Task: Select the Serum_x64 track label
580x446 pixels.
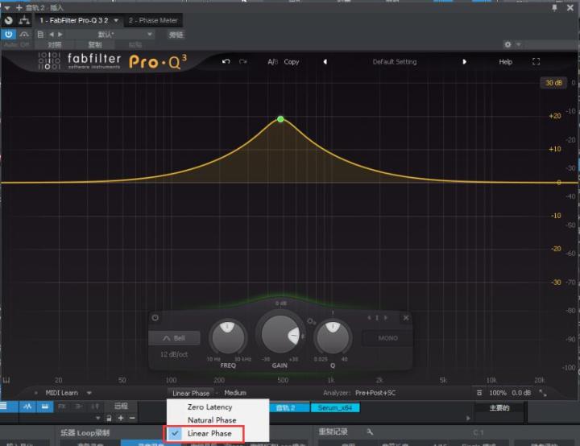Action: [x=335, y=407]
